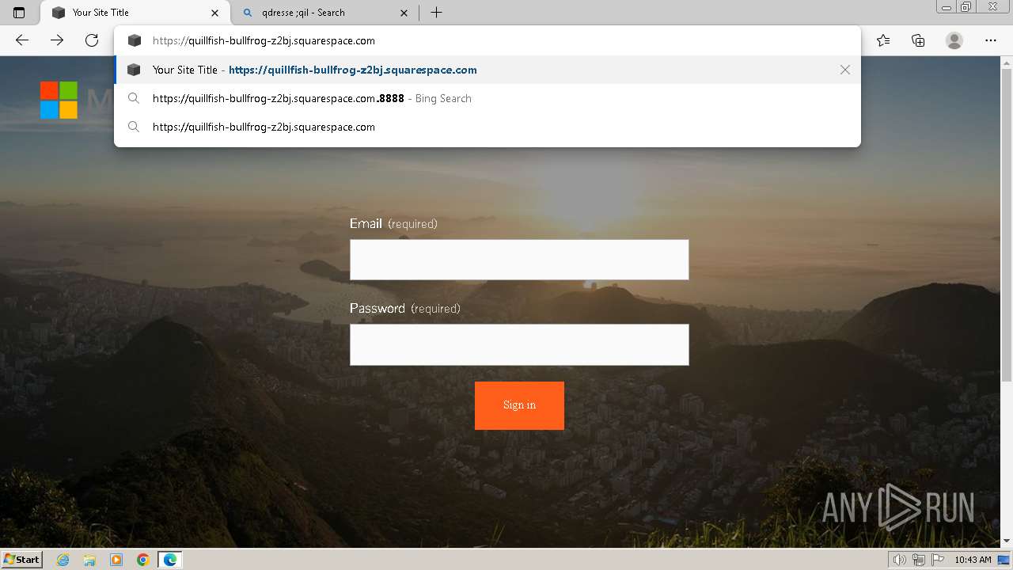Open File Explorer folder icon in taskbar

tap(89, 560)
